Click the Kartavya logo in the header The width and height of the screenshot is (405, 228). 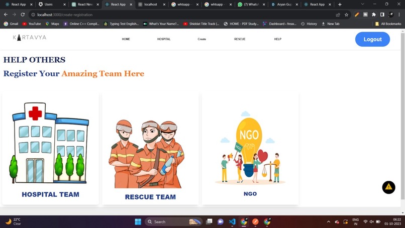point(30,38)
